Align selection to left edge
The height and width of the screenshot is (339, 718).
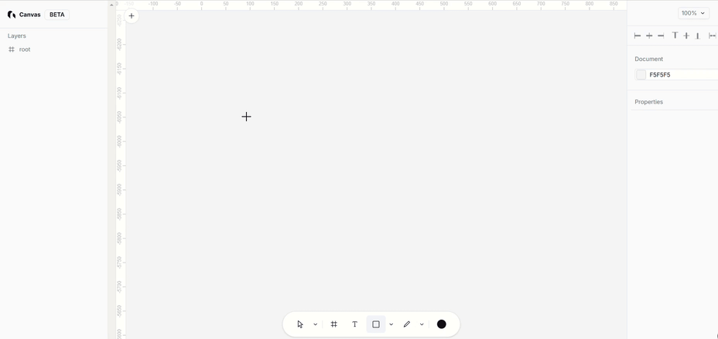click(638, 36)
